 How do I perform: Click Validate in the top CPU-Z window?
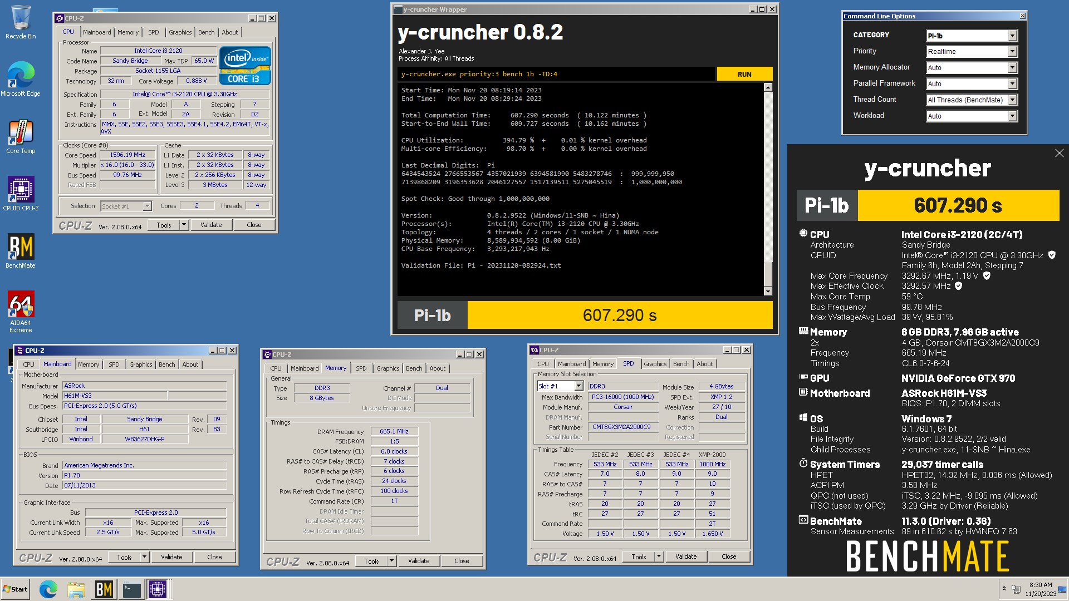211,225
